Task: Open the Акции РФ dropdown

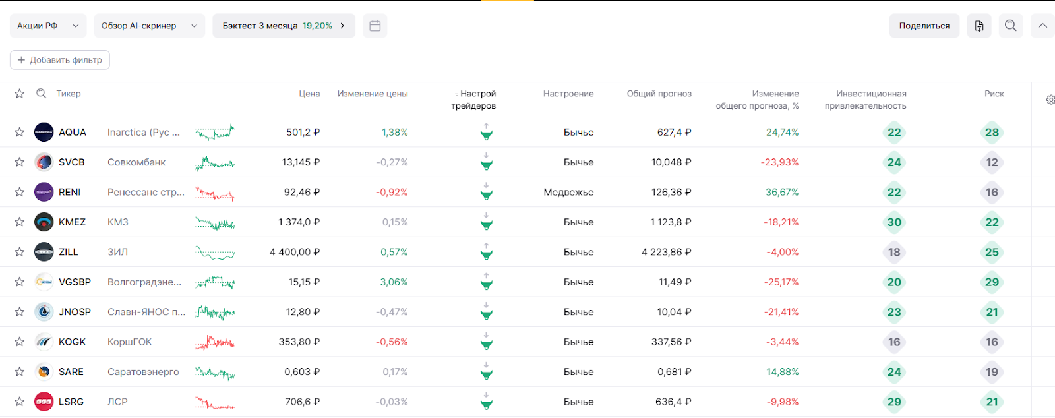Action: (x=48, y=26)
